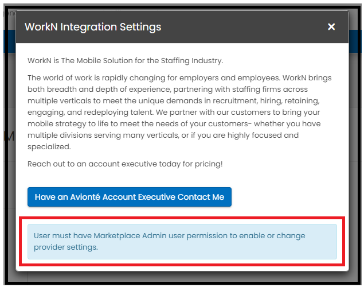
Task: Click the 'multiple divisions serving many verticals' line
Action: pos(163,135)
